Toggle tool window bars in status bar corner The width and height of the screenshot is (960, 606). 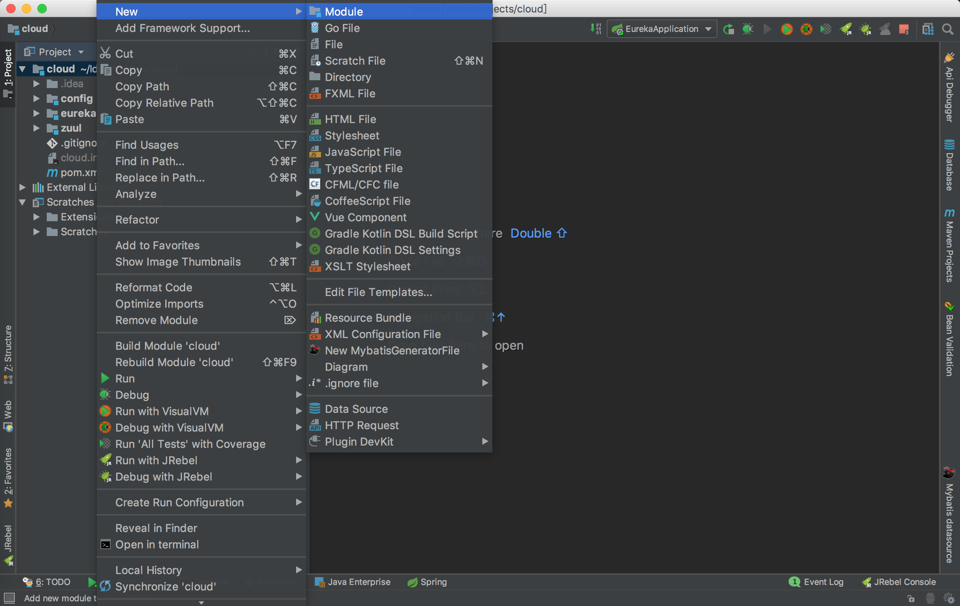[x=9, y=598]
